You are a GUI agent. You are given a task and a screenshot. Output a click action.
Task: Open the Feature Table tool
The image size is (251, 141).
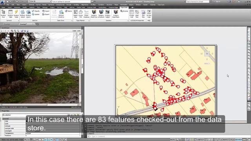(x=11, y=14)
